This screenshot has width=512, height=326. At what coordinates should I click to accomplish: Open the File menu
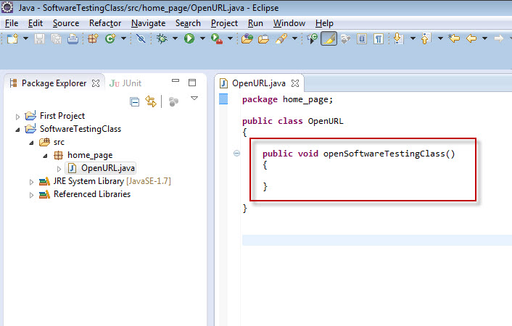[12, 23]
